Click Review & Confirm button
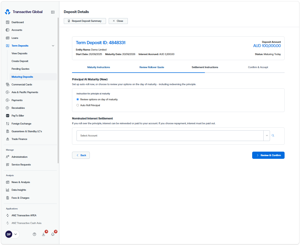 pos(268,155)
